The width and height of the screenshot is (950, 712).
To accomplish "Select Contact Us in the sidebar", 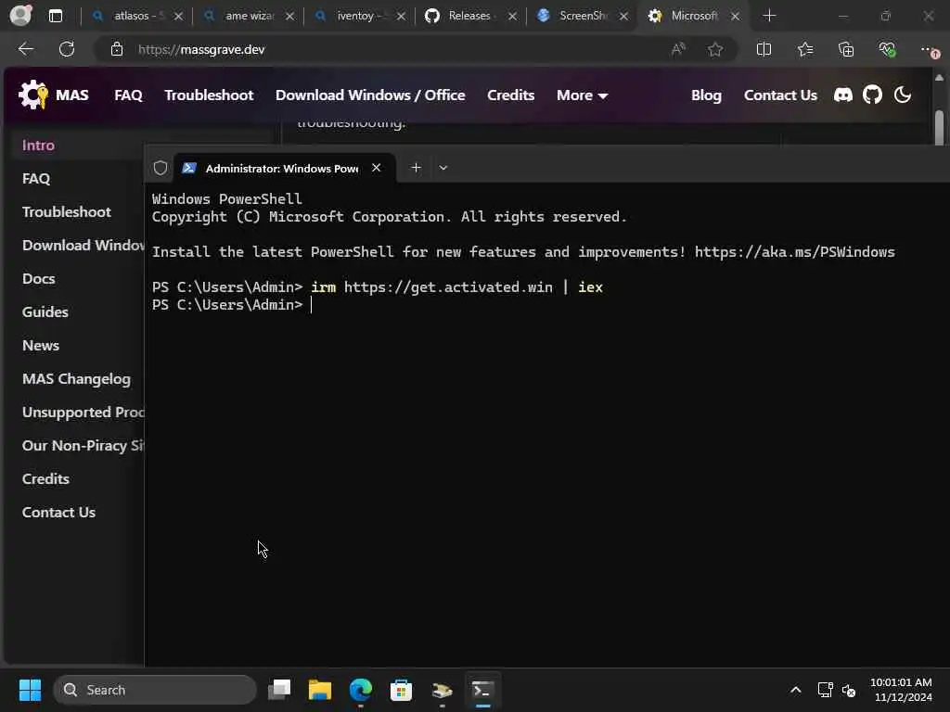I will point(58,512).
